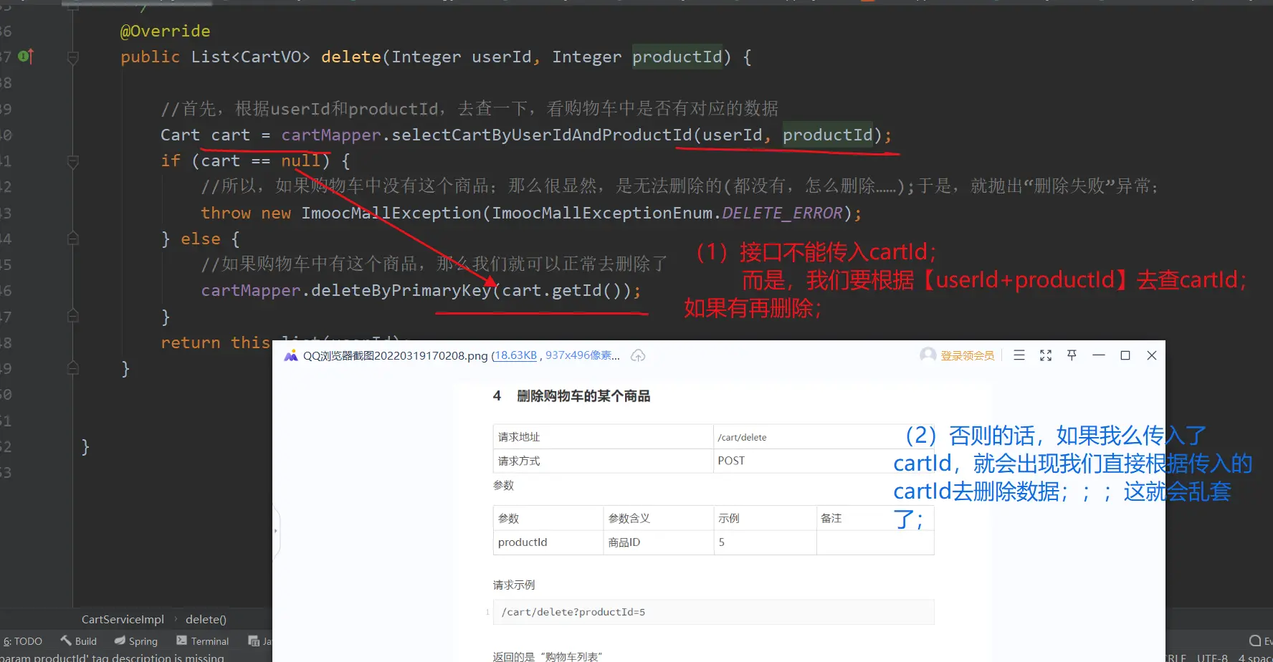Click the Event Log balloon icon
The height and width of the screenshot is (662, 1273).
point(1255,641)
